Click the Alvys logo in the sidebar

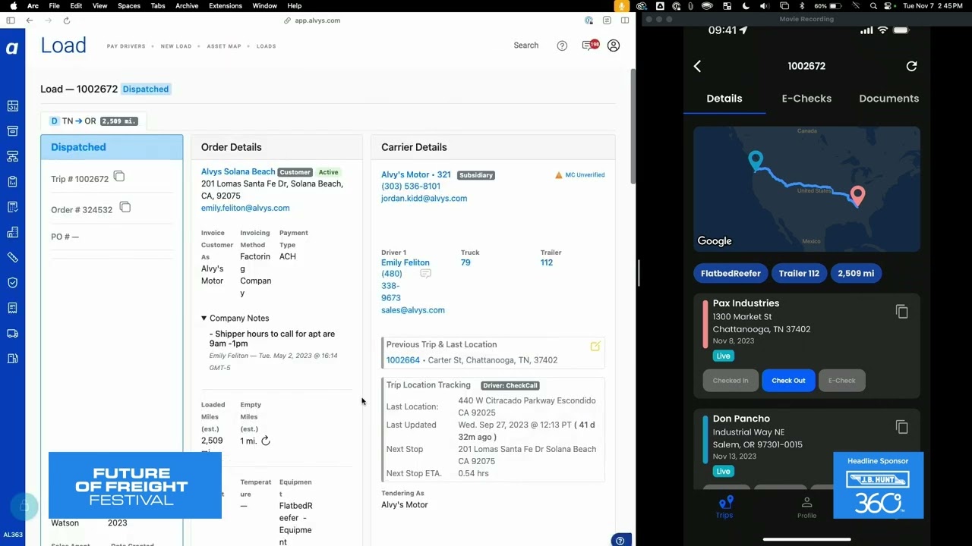(12, 49)
